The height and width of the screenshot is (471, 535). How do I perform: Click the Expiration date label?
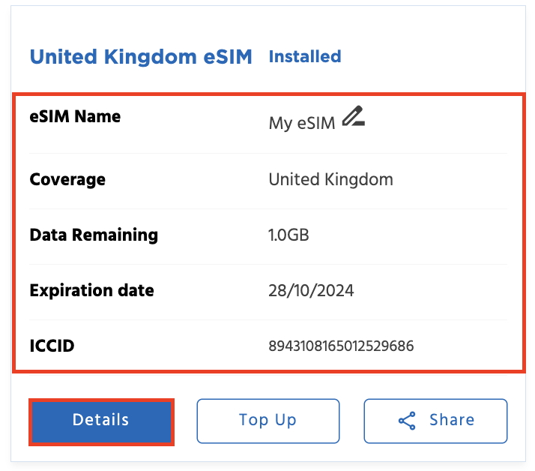point(91,290)
